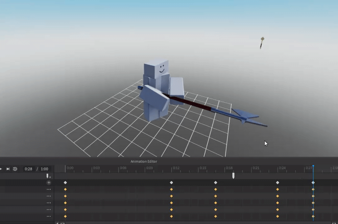Screen dimensions: 338x224
Task: Select the small dart floating in the sky
Action: tap(262, 43)
